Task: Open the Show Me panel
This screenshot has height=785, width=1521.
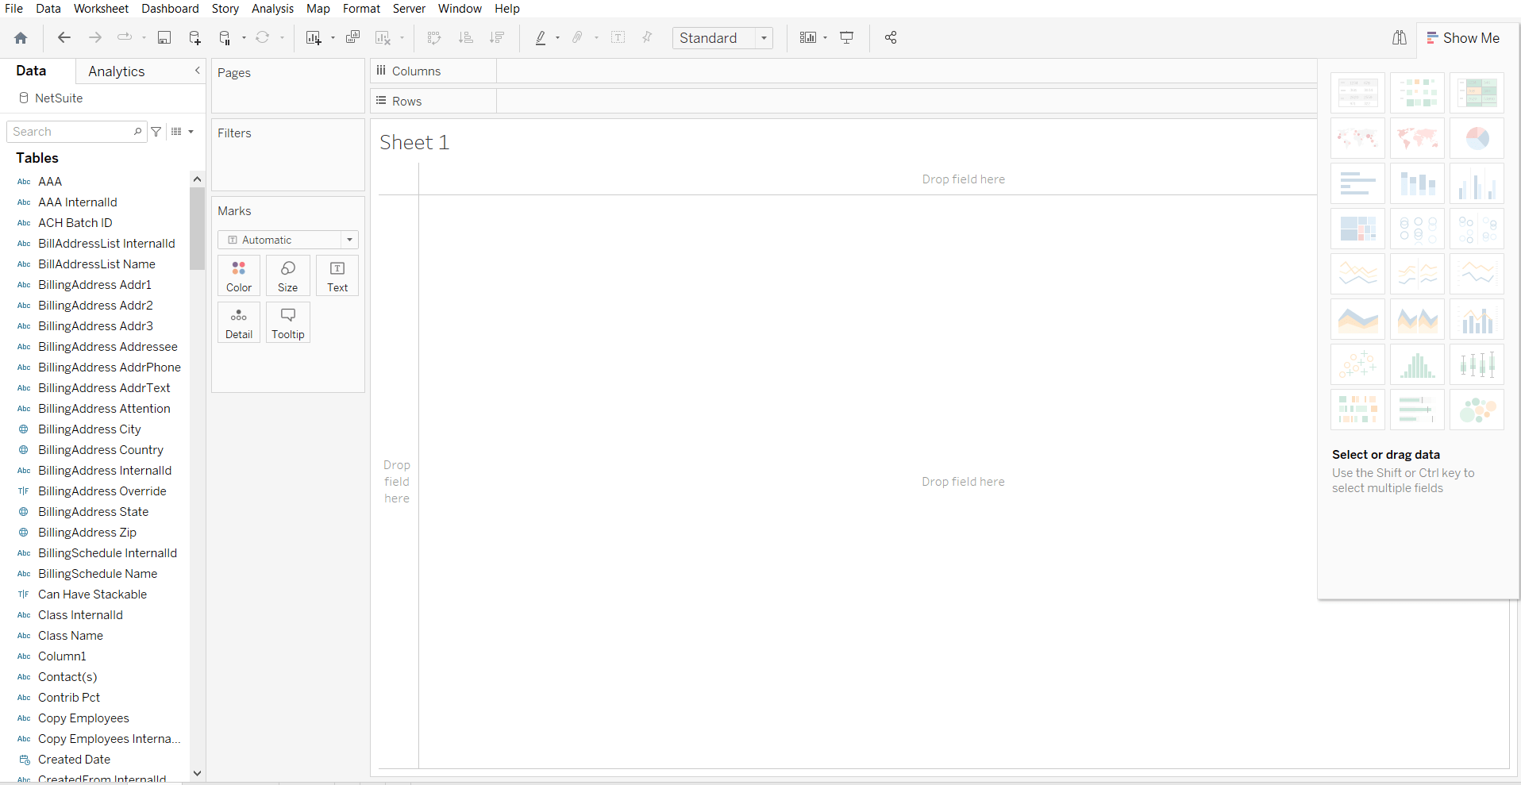Action: 1464,37
